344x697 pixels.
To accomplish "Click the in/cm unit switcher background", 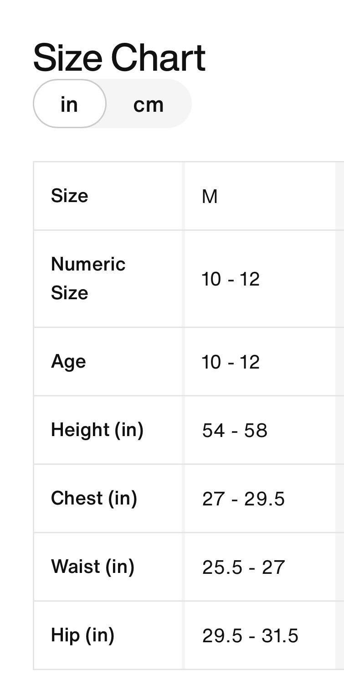I will tap(113, 104).
